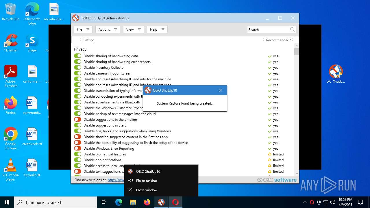
Task: Toggle Disable Windows Error Reporting
Action: [x=77, y=148]
